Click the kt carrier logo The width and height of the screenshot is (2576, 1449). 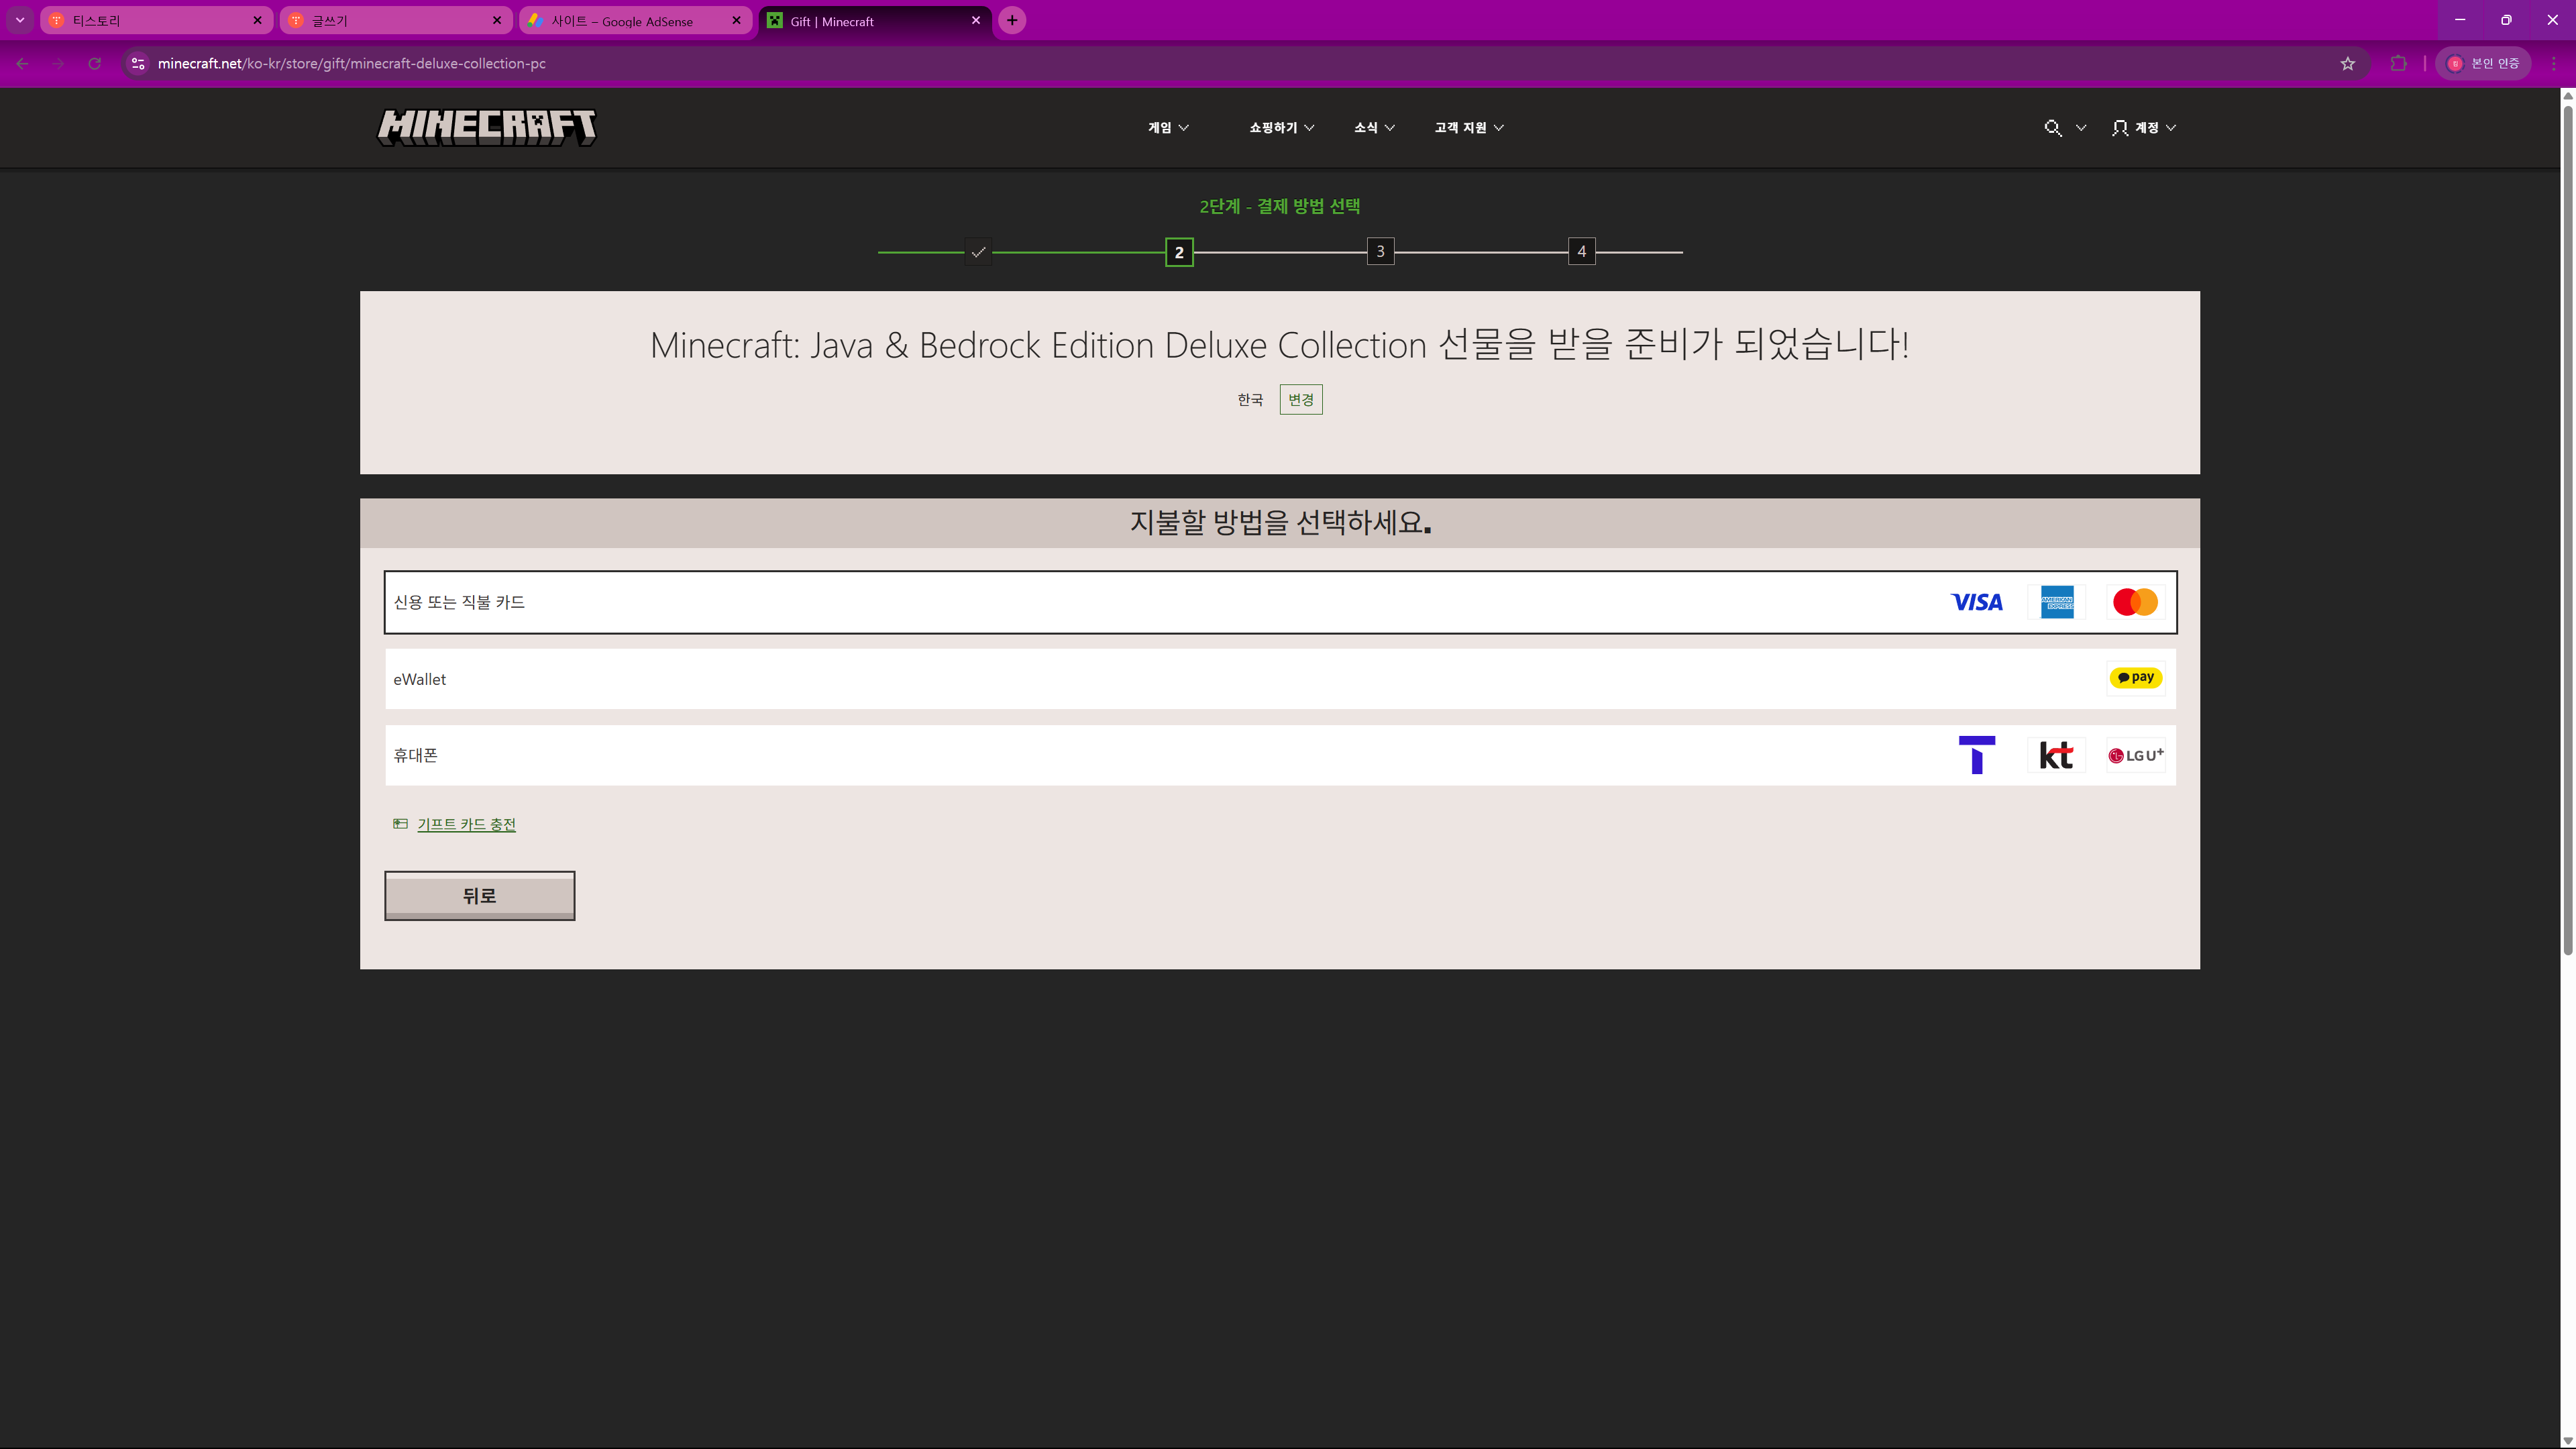tap(2056, 755)
